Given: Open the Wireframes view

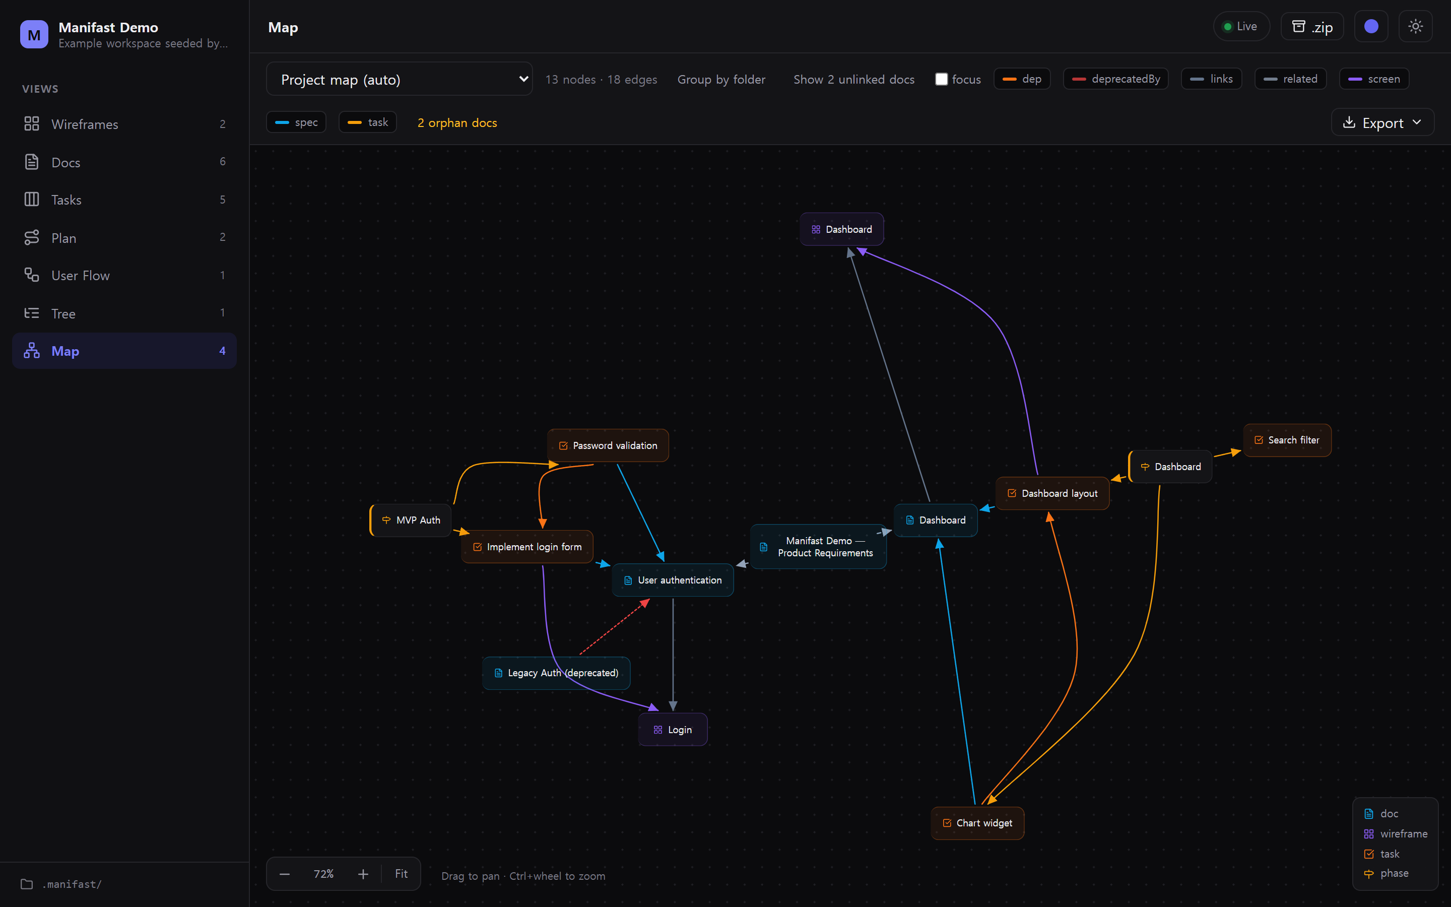Looking at the screenshot, I should coord(124,124).
